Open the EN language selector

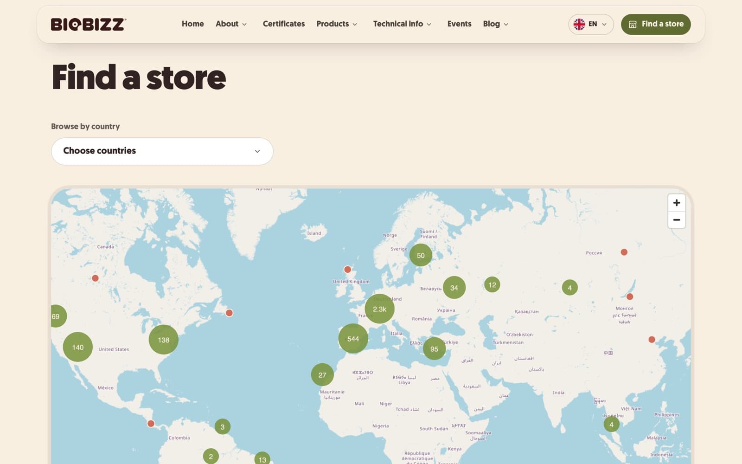[x=591, y=24]
